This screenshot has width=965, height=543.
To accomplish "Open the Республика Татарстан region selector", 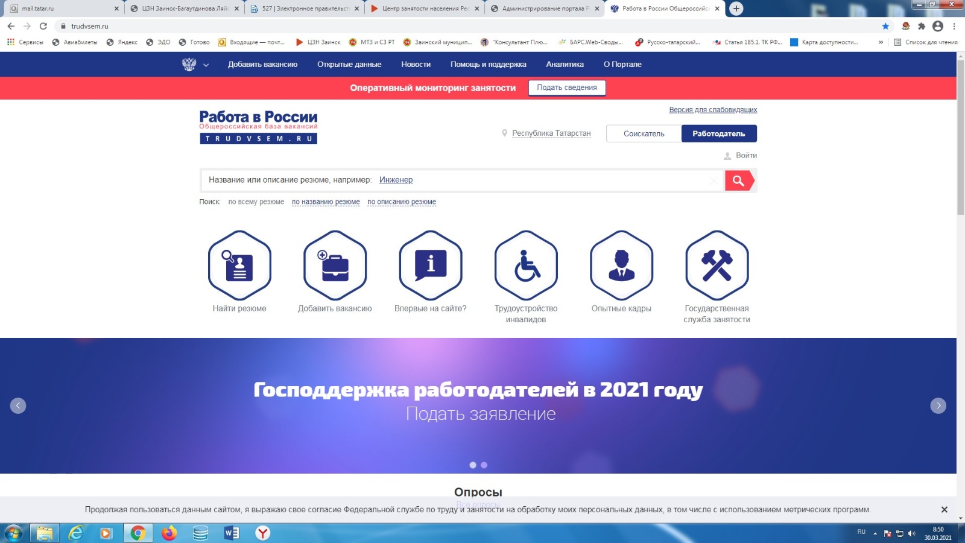I will tap(551, 133).
